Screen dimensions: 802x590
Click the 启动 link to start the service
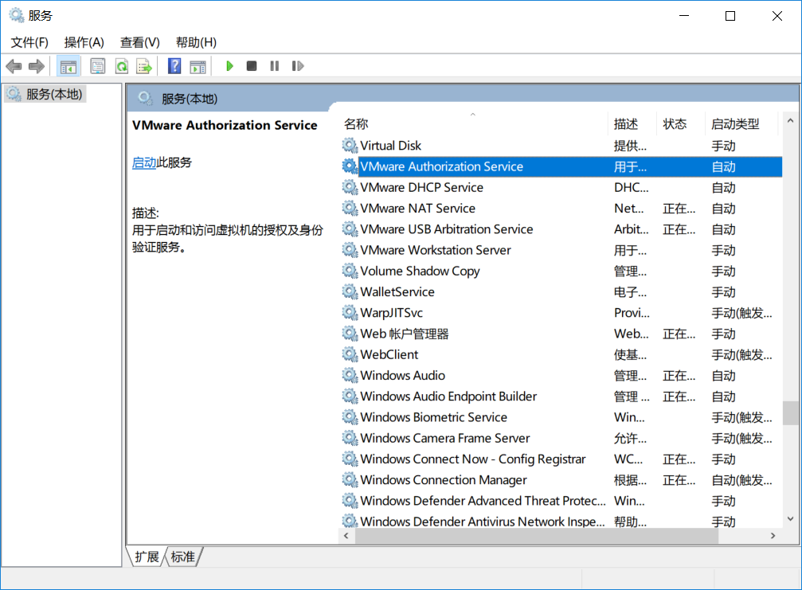(x=143, y=162)
